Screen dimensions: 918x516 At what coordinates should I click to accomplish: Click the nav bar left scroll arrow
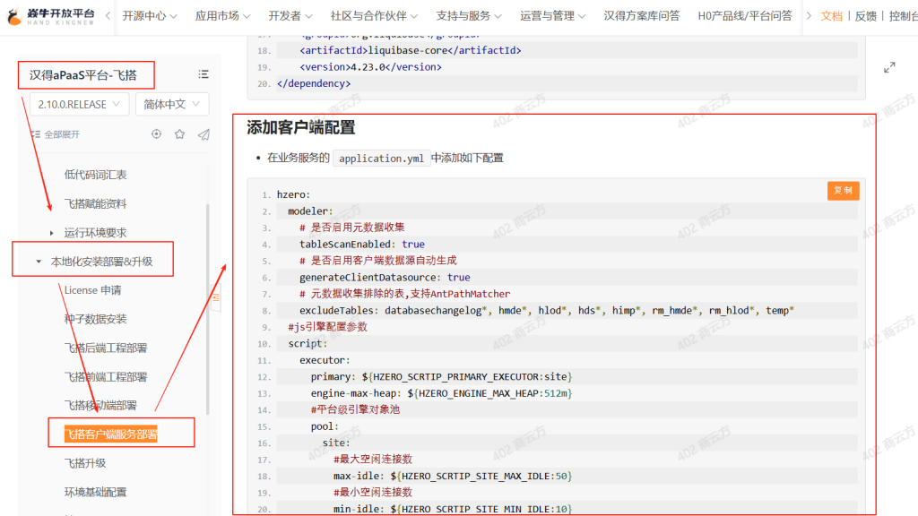click(x=108, y=16)
